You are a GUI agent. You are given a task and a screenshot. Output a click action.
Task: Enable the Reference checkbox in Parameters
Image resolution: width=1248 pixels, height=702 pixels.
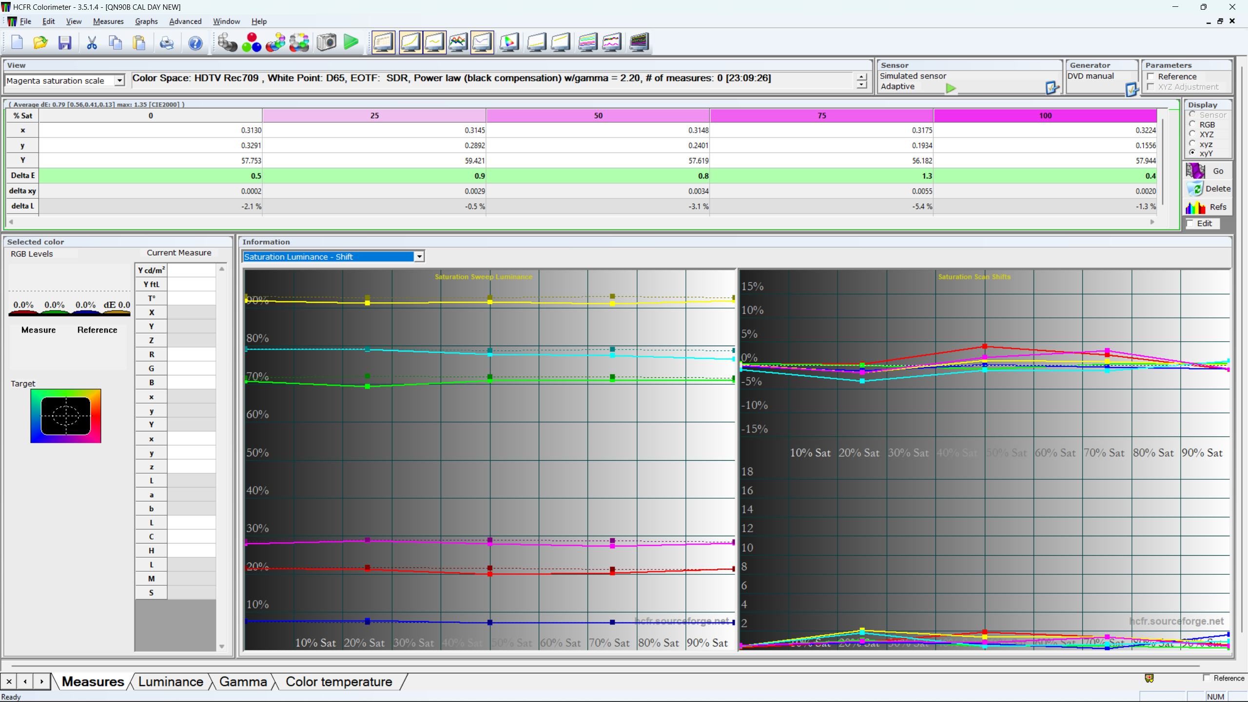click(1151, 77)
